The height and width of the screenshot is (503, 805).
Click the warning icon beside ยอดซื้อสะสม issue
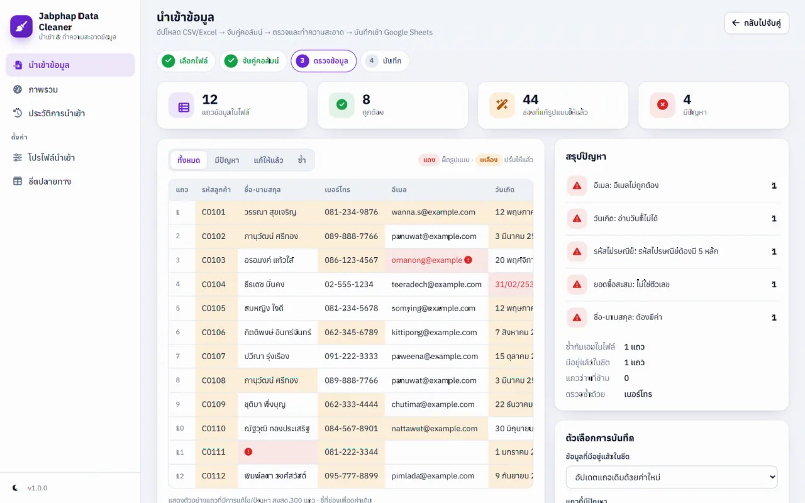[577, 284]
